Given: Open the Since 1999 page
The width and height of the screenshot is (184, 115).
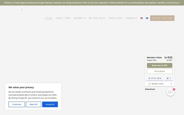Looking at the screenshot, I should [63, 18].
